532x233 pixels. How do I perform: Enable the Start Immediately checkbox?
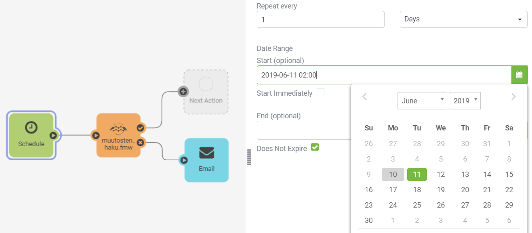pos(320,92)
